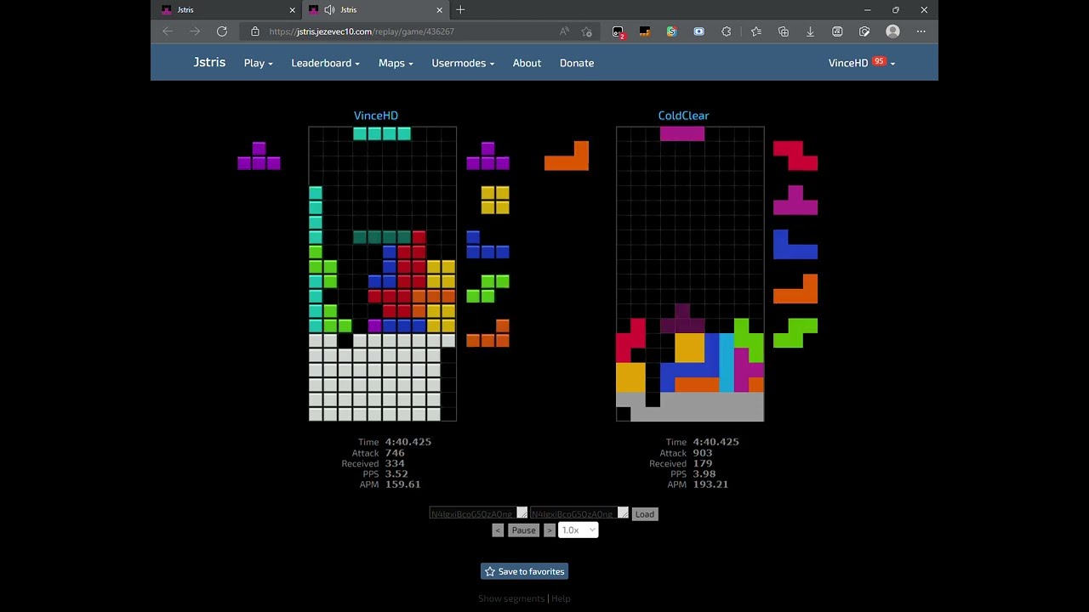Open the Downloads arrow icon
Screen dimensions: 1089x612
pyautogui.click(x=810, y=31)
